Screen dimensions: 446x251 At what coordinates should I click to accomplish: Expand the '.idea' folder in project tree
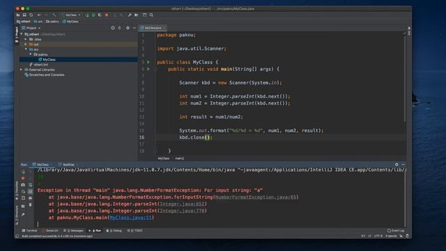(26, 39)
